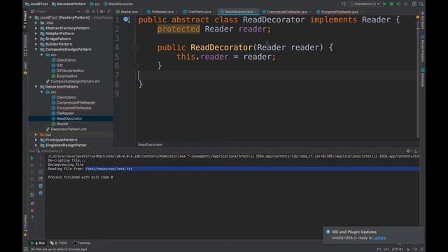Image resolution: width=448 pixels, height=252 pixels.
Task: Start debugging with the toolbar bug icon
Action: point(391,4)
